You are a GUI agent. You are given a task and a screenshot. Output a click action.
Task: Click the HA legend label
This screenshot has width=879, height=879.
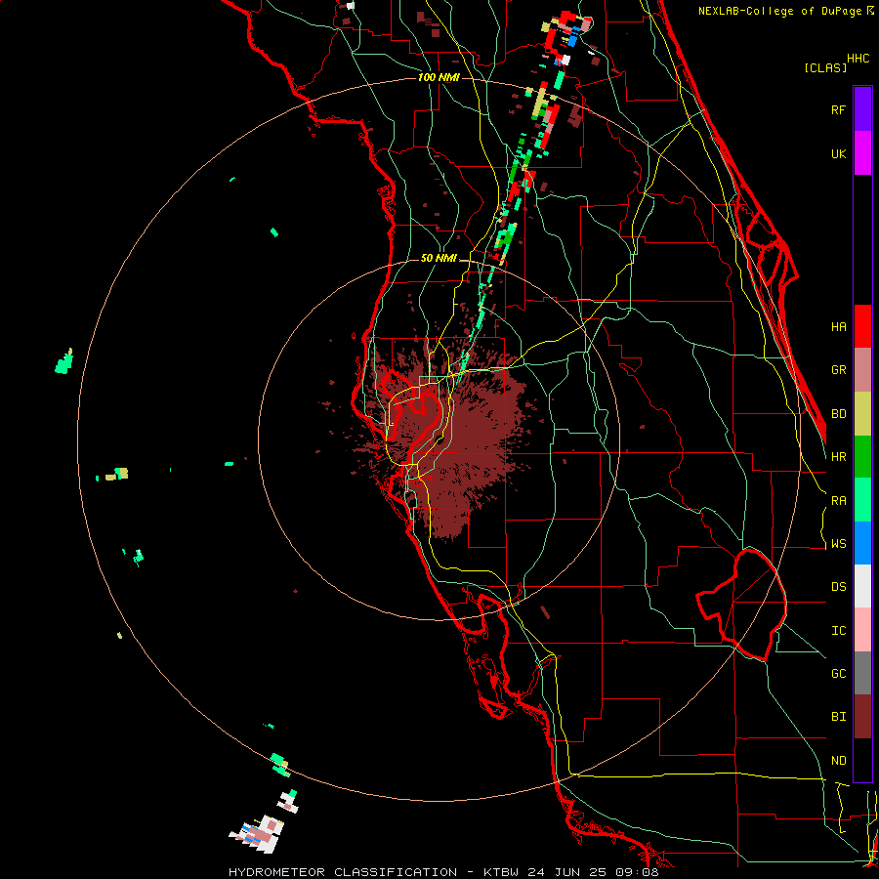point(838,327)
